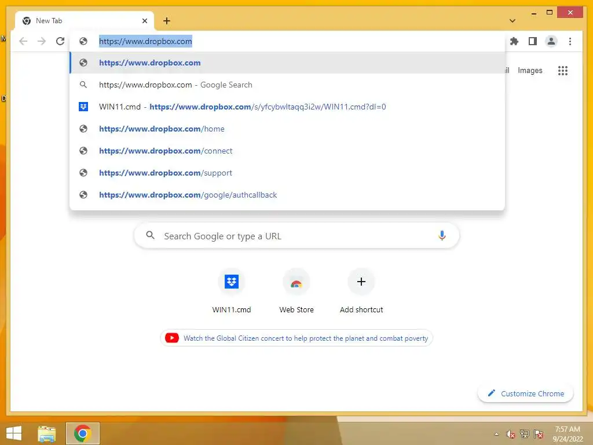Click the Global Citizen concert promo link
The width and height of the screenshot is (593, 445).
pyautogui.click(x=306, y=338)
